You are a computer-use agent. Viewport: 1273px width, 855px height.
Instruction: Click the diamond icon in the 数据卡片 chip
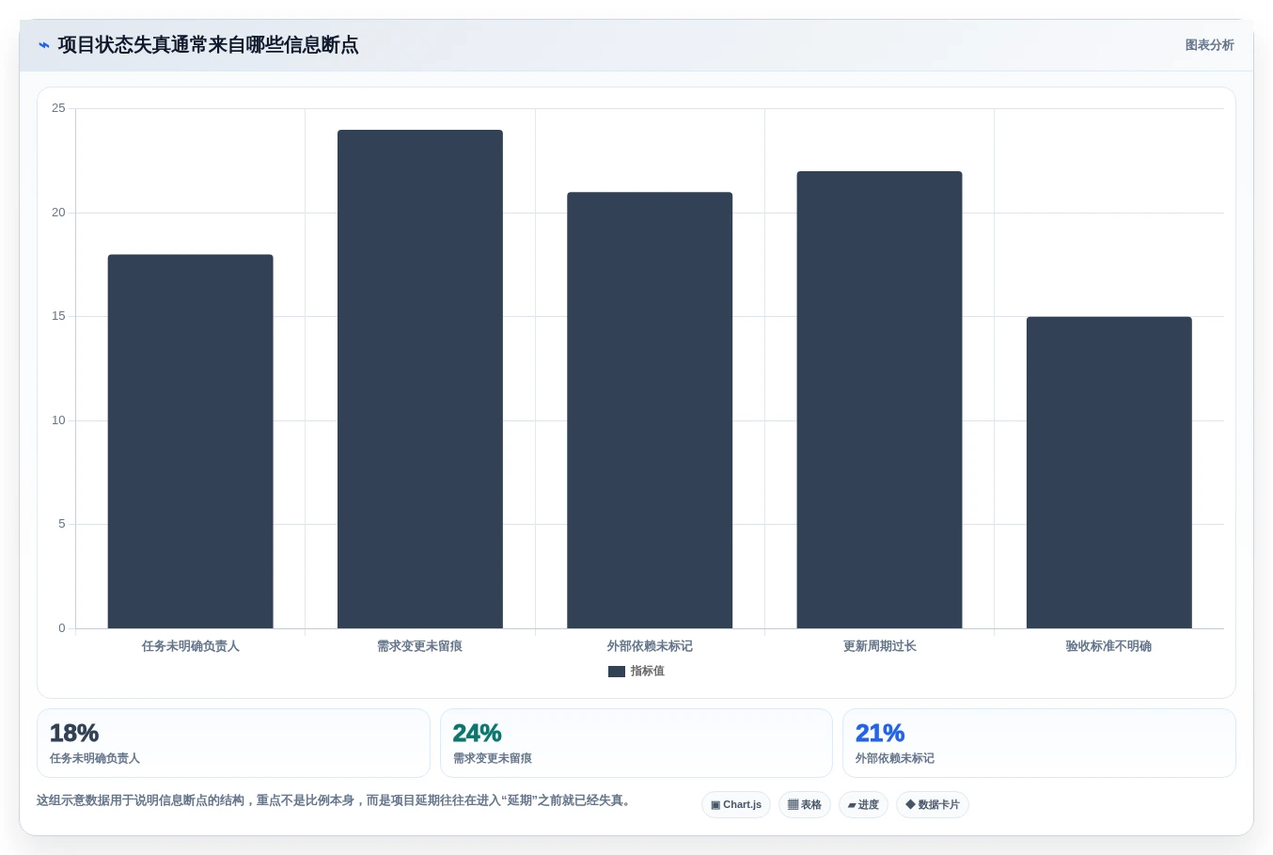(910, 805)
